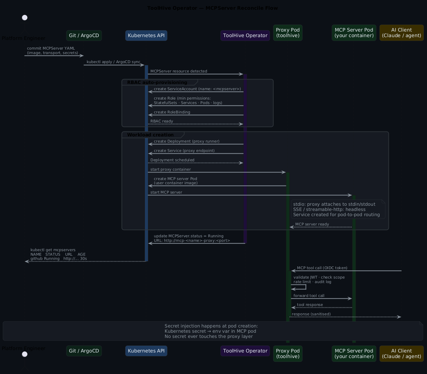Click the bottom ToolHive Operator participant box

(245, 351)
